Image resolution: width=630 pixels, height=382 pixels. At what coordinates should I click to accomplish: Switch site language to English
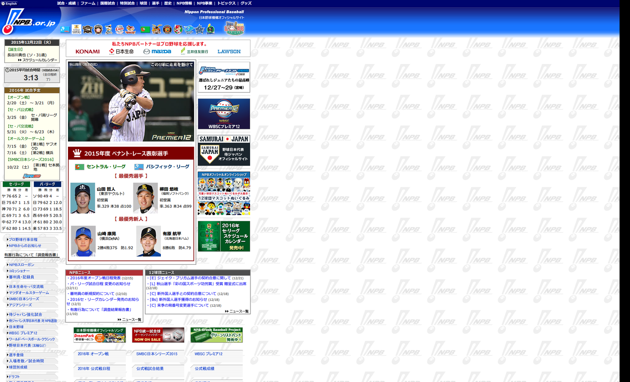(9, 3)
